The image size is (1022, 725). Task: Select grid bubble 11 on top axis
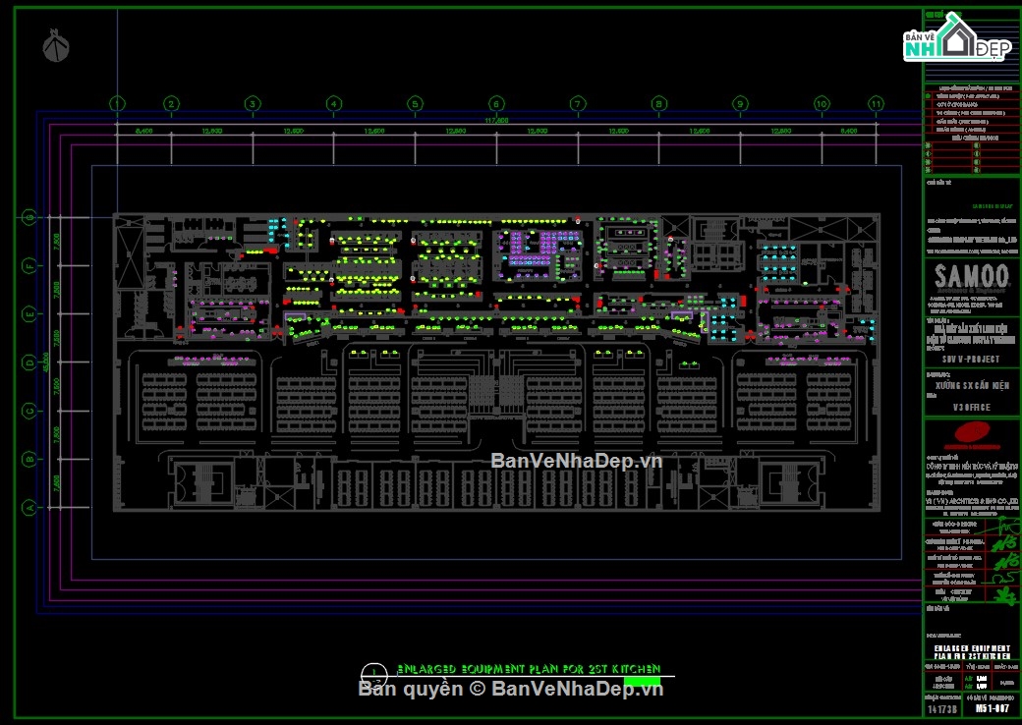click(875, 103)
